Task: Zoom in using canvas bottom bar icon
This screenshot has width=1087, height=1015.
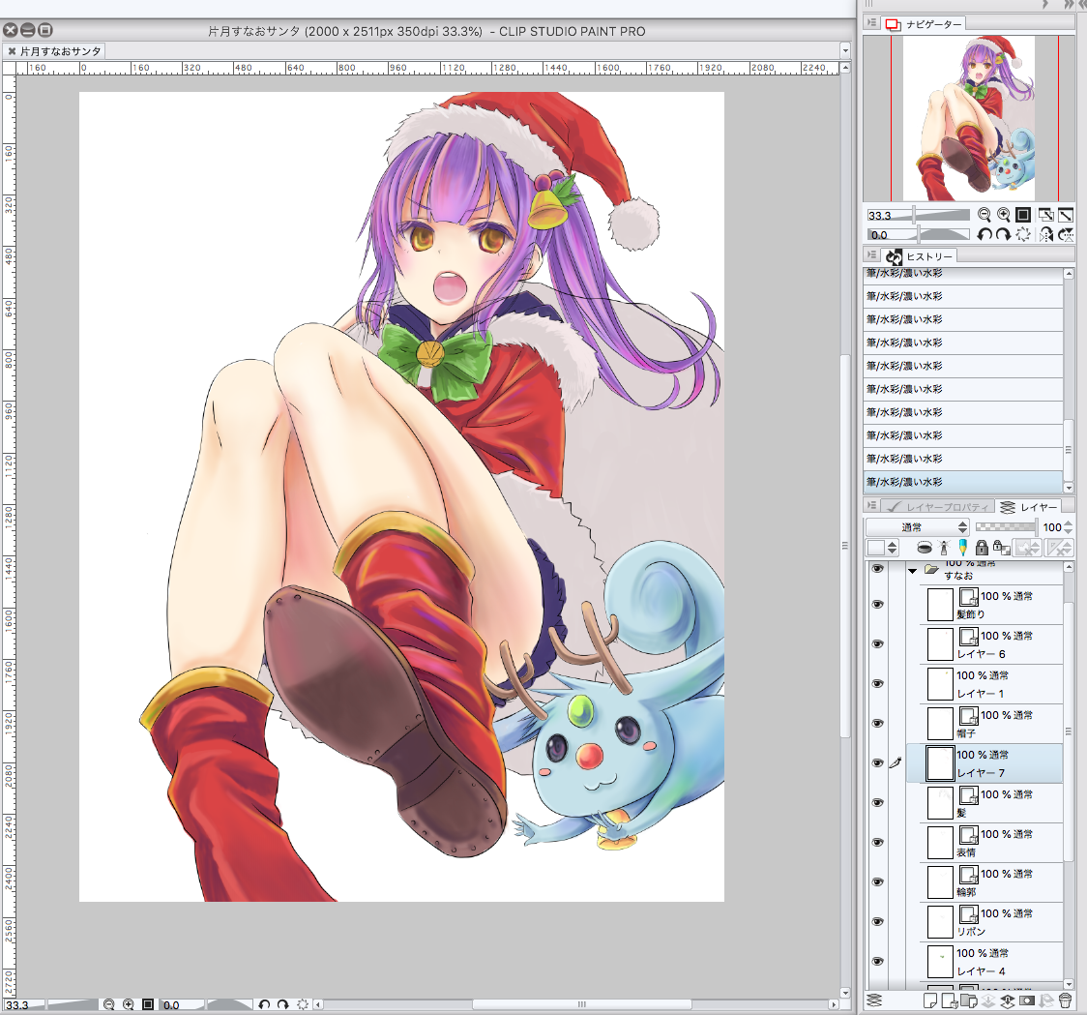Action: point(129,1004)
